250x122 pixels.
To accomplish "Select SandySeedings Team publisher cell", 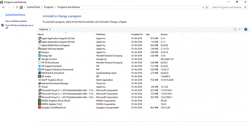I will [106, 73].
